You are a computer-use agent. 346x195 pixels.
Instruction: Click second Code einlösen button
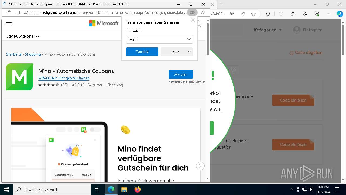click(293, 145)
